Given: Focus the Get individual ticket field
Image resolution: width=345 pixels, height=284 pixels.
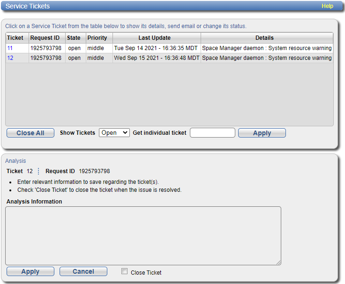Looking at the screenshot, I should coord(212,133).
